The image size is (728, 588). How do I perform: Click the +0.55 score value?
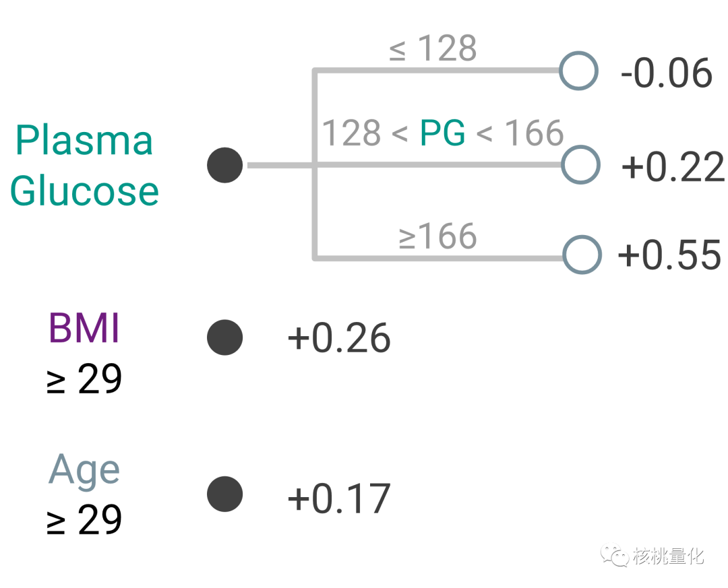[x=669, y=255]
